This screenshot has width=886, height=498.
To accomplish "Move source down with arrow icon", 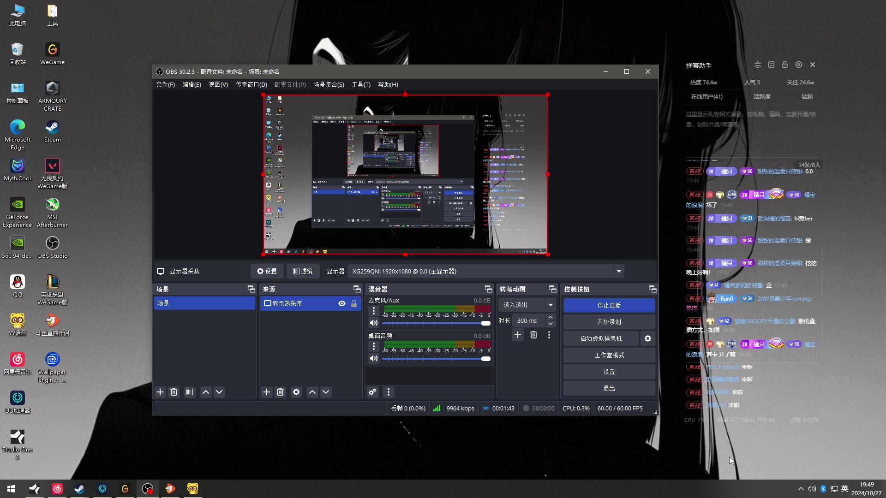I will (326, 392).
